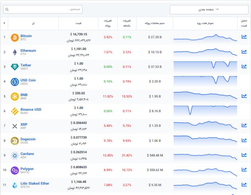Image resolution: width=251 pixels, height=195 pixels.
Task: Open the USD Coin link
Action: pyautogui.click(x=28, y=80)
